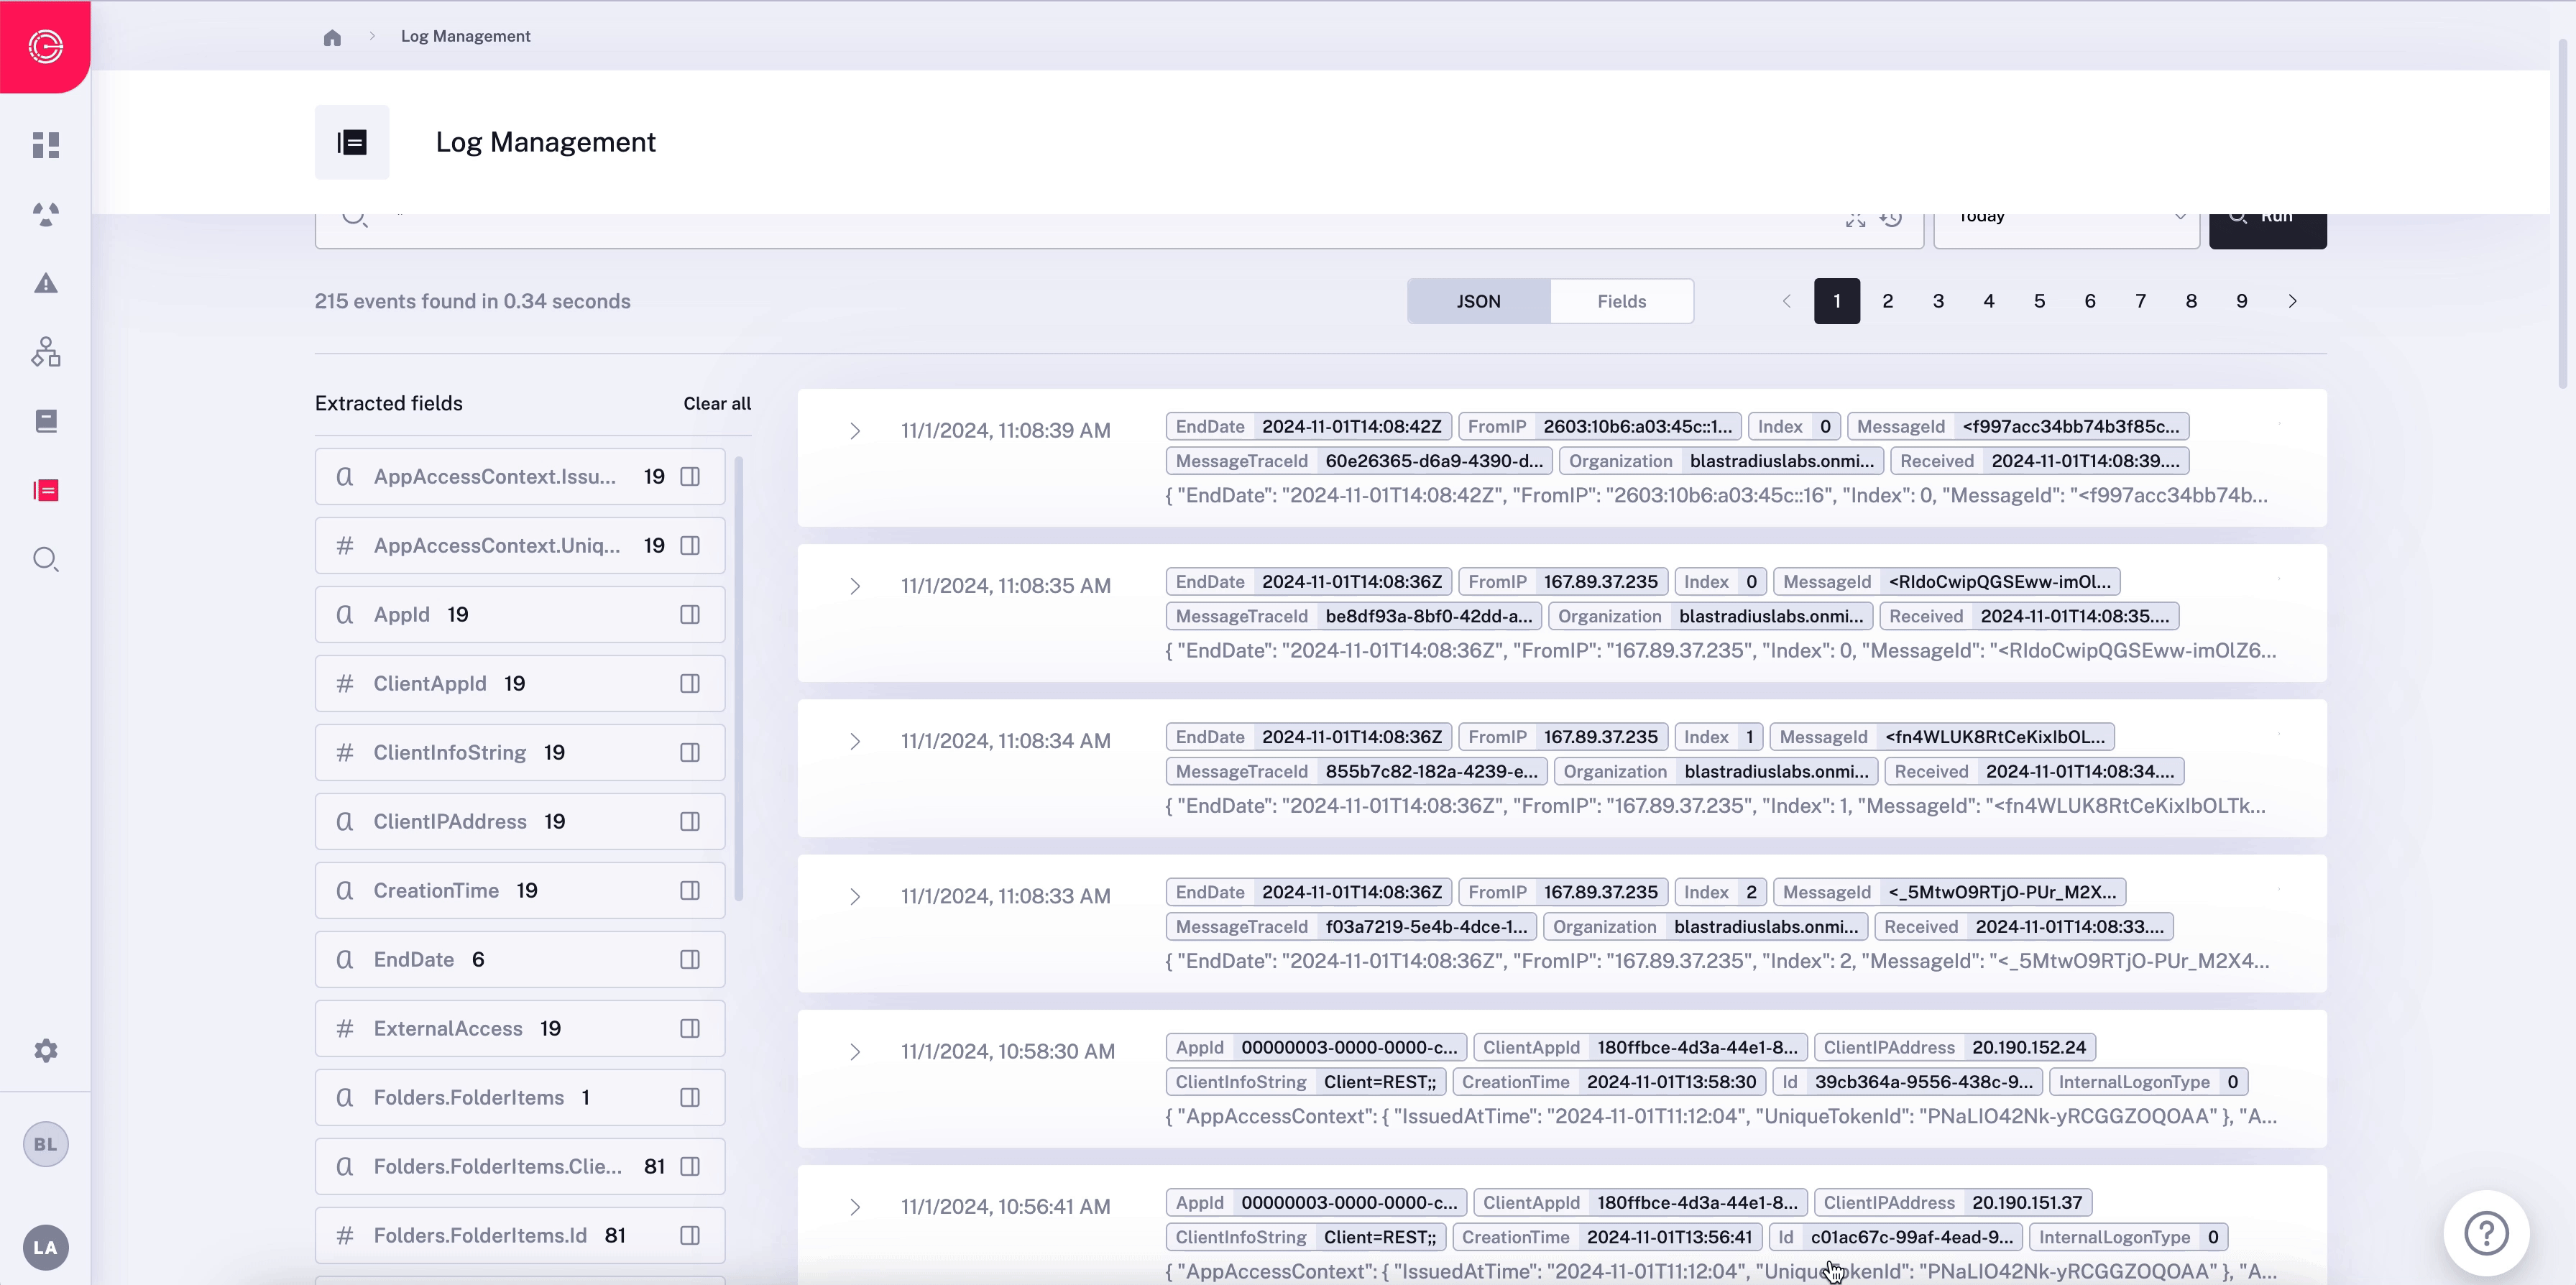
Task: Go to home via breadcrumb house icon
Action: [332, 37]
